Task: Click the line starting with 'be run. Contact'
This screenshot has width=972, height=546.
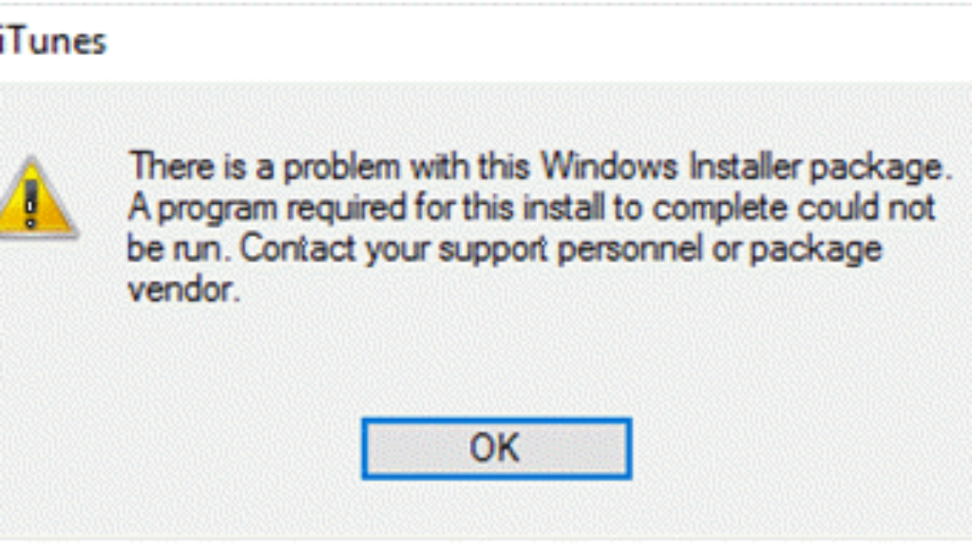Action: tap(505, 249)
